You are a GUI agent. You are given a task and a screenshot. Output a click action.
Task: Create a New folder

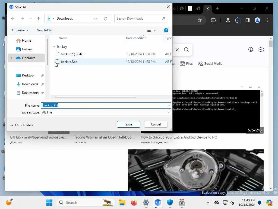(x=45, y=30)
